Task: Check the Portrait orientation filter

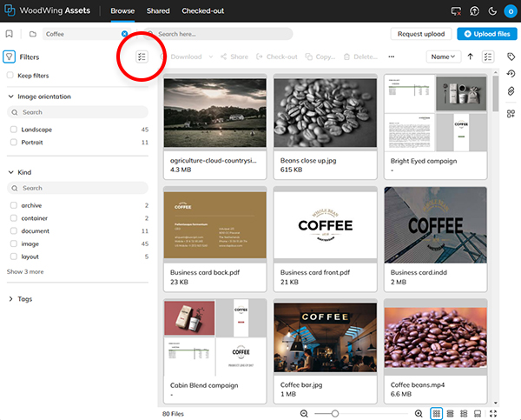Action: pyautogui.click(x=14, y=142)
